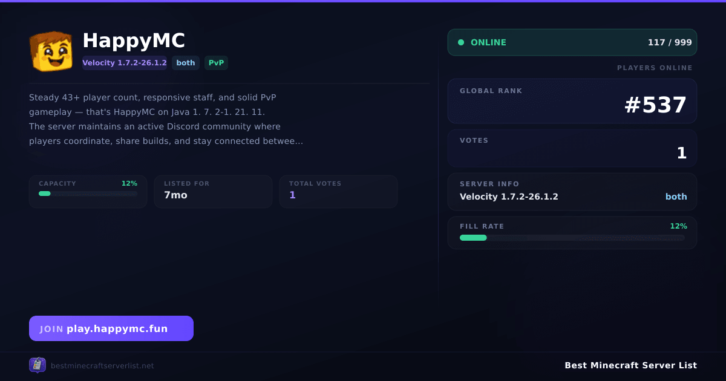Click the 'Global Rank' label
726x381 pixels.
tap(491, 91)
